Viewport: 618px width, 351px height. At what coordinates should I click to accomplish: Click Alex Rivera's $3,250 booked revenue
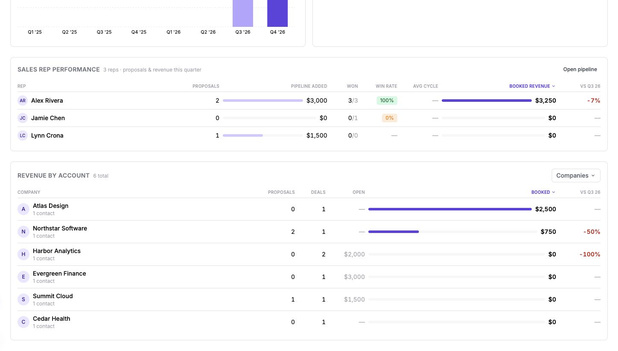(x=545, y=101)
